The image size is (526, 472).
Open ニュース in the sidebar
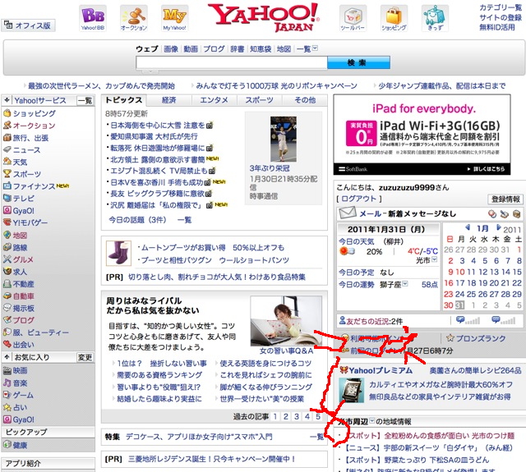click(26, 149)
